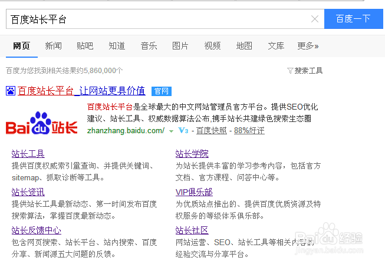
Task: Open the zhanzhang.baidu.com/ URL link
Action: pos(126,131)
